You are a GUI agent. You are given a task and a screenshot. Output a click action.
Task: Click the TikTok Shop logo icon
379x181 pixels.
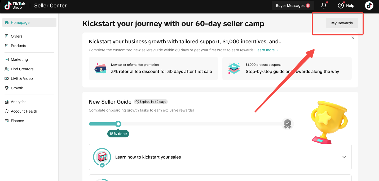point(8,6)
